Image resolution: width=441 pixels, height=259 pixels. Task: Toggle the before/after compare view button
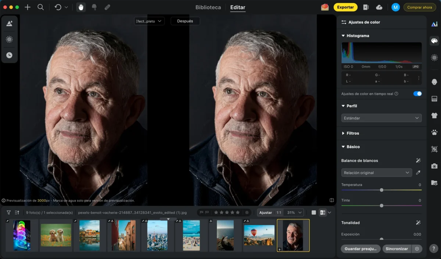click(x=323, y=213)
